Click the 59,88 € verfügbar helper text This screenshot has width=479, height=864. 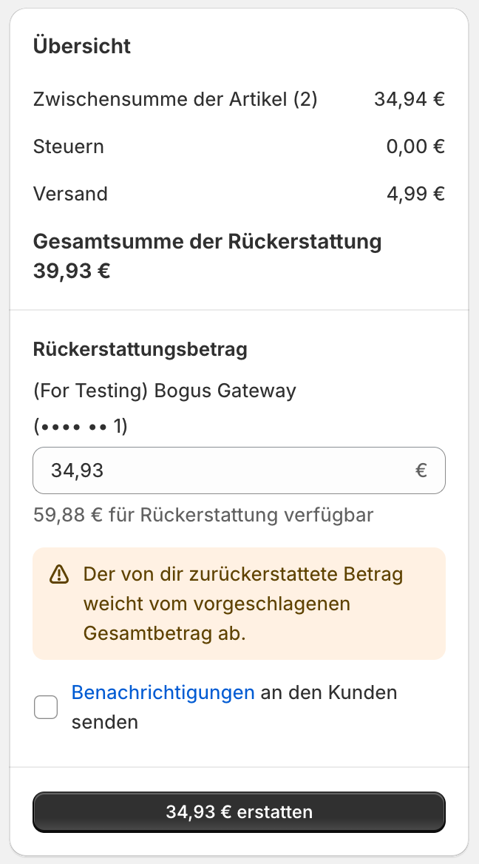click(205, 514)
